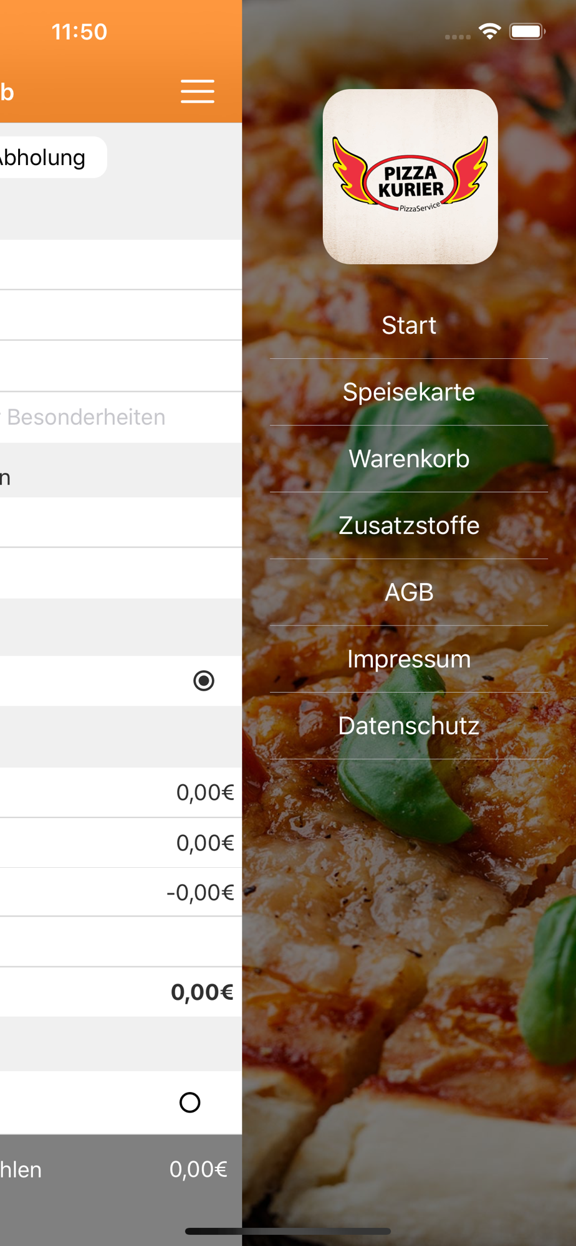Select the filled radio button option
This screenshot has height=1246, width=576.
204,680
